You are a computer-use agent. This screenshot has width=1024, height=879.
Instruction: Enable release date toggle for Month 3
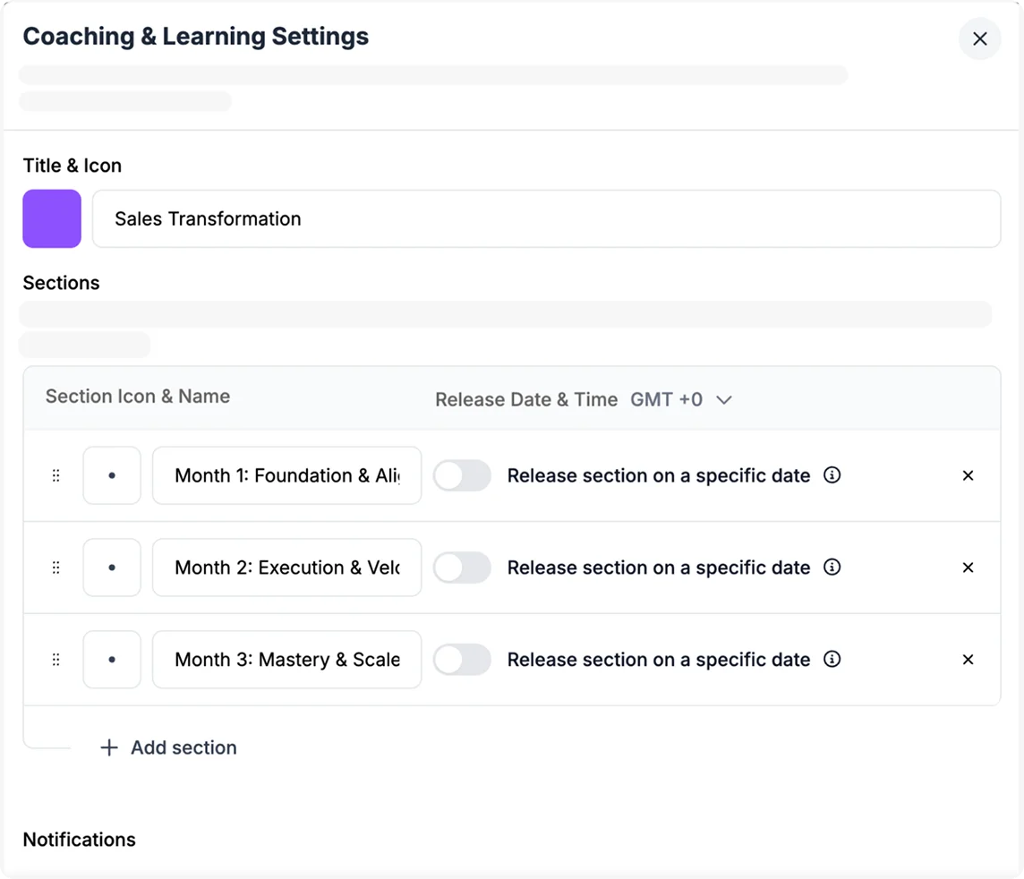tap(462, 660)
